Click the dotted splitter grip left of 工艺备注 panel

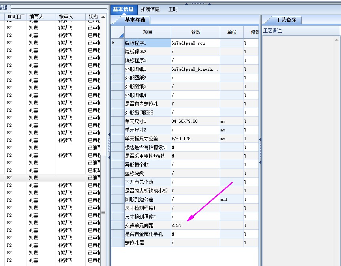pos(260,150)
